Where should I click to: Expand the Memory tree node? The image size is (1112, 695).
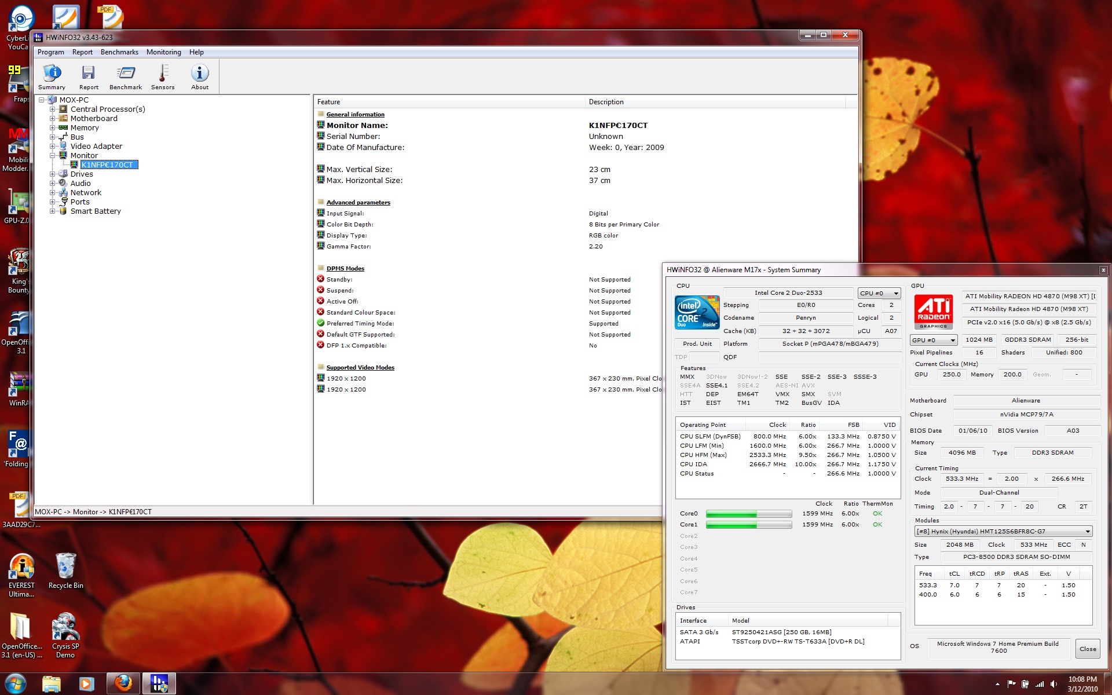point(52,127)
